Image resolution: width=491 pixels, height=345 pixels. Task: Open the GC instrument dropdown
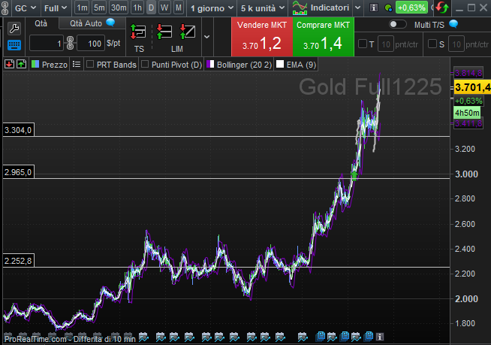(26, 8)
